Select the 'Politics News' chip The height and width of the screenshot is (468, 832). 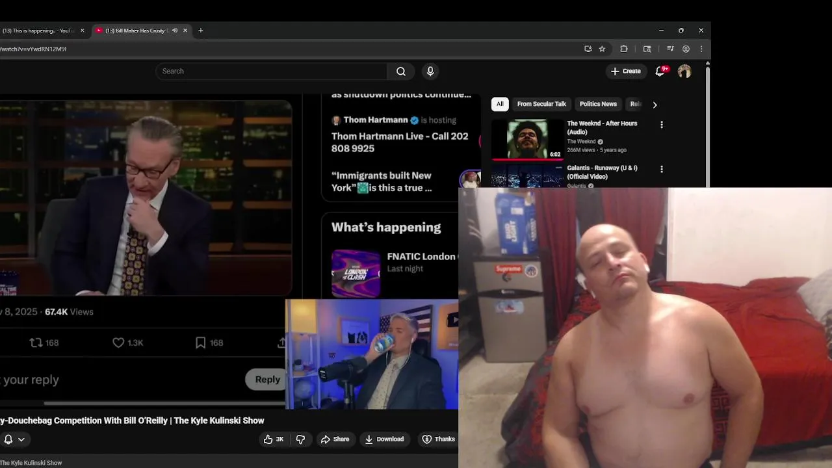click(598, 104)
